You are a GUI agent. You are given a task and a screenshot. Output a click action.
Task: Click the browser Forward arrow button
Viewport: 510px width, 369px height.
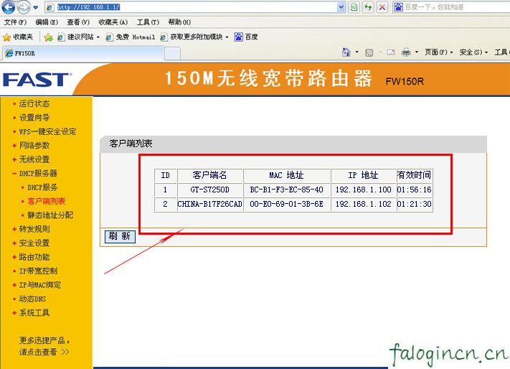tap(24, 7)
